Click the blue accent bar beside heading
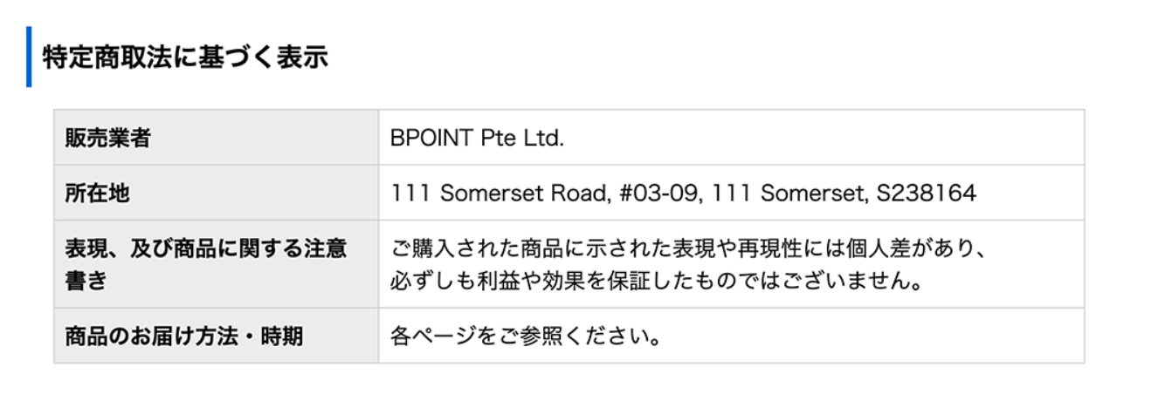 [29, 57]
